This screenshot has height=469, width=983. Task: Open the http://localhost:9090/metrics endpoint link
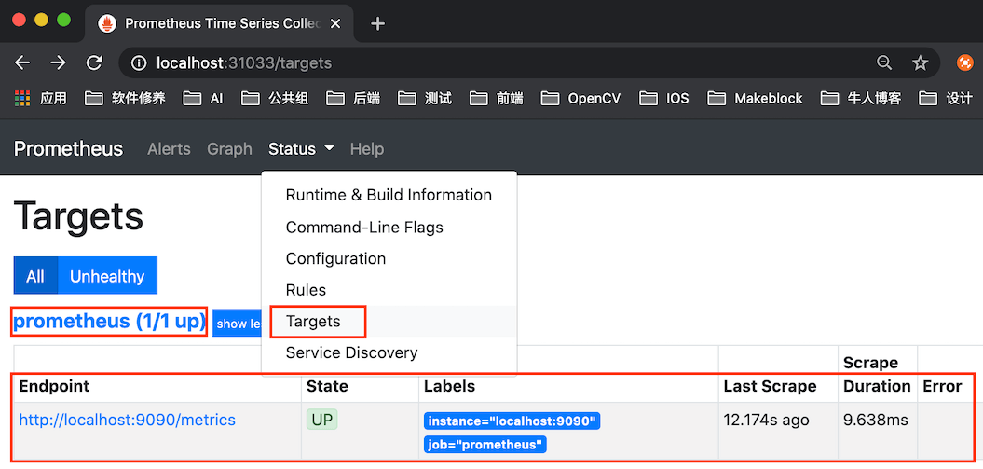128,420
